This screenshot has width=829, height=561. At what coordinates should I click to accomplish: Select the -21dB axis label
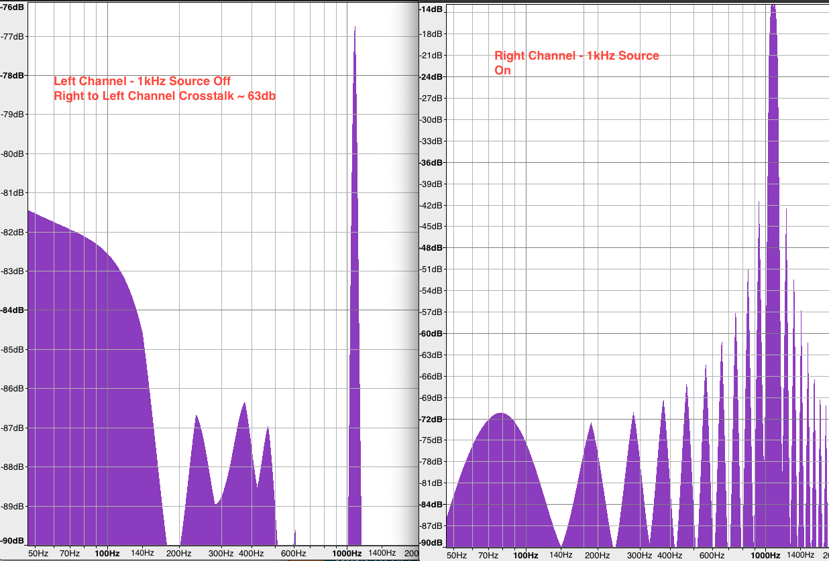431,55
